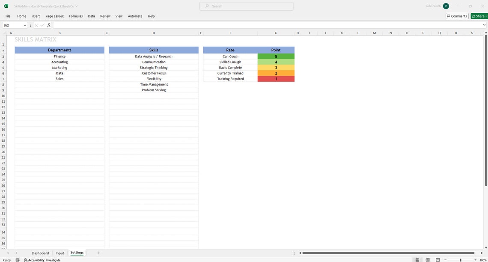Click the Insert Function fx icon
Screen dimensions: 488x262
pyautogui.click(x=49, y=25)
